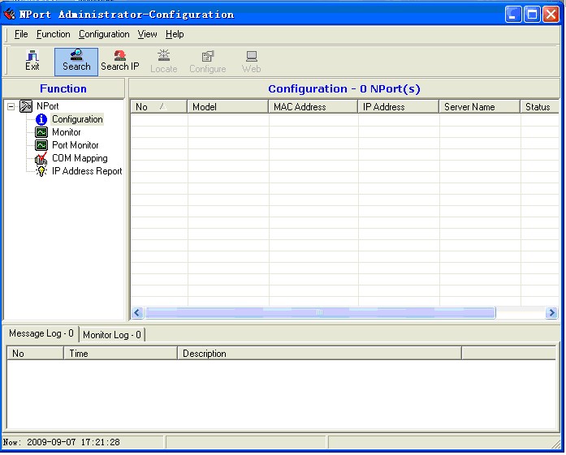Sort by the Status column header
This screenshot has height=455, width=566.
coord(540,107)
